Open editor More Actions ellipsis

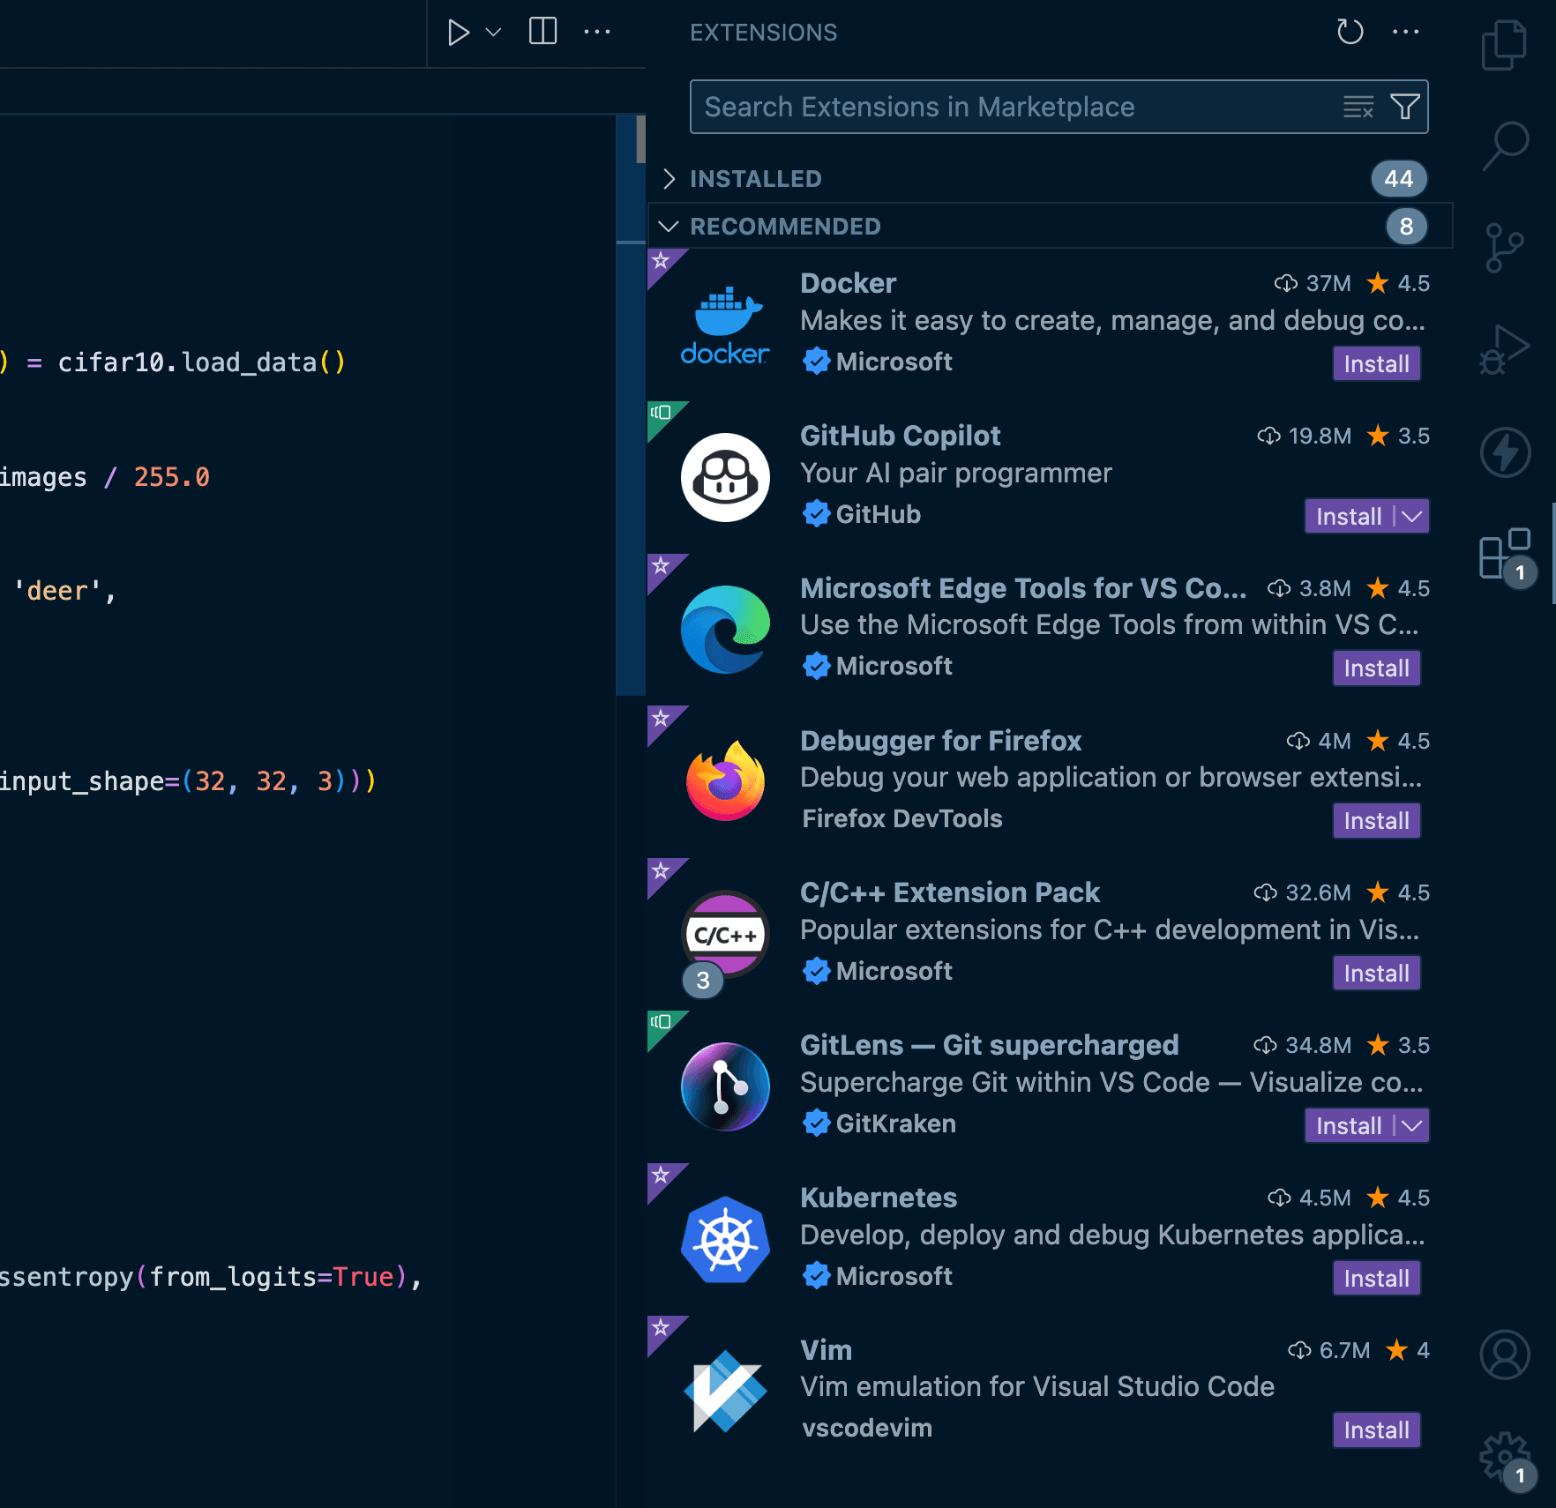coord(597,32)
